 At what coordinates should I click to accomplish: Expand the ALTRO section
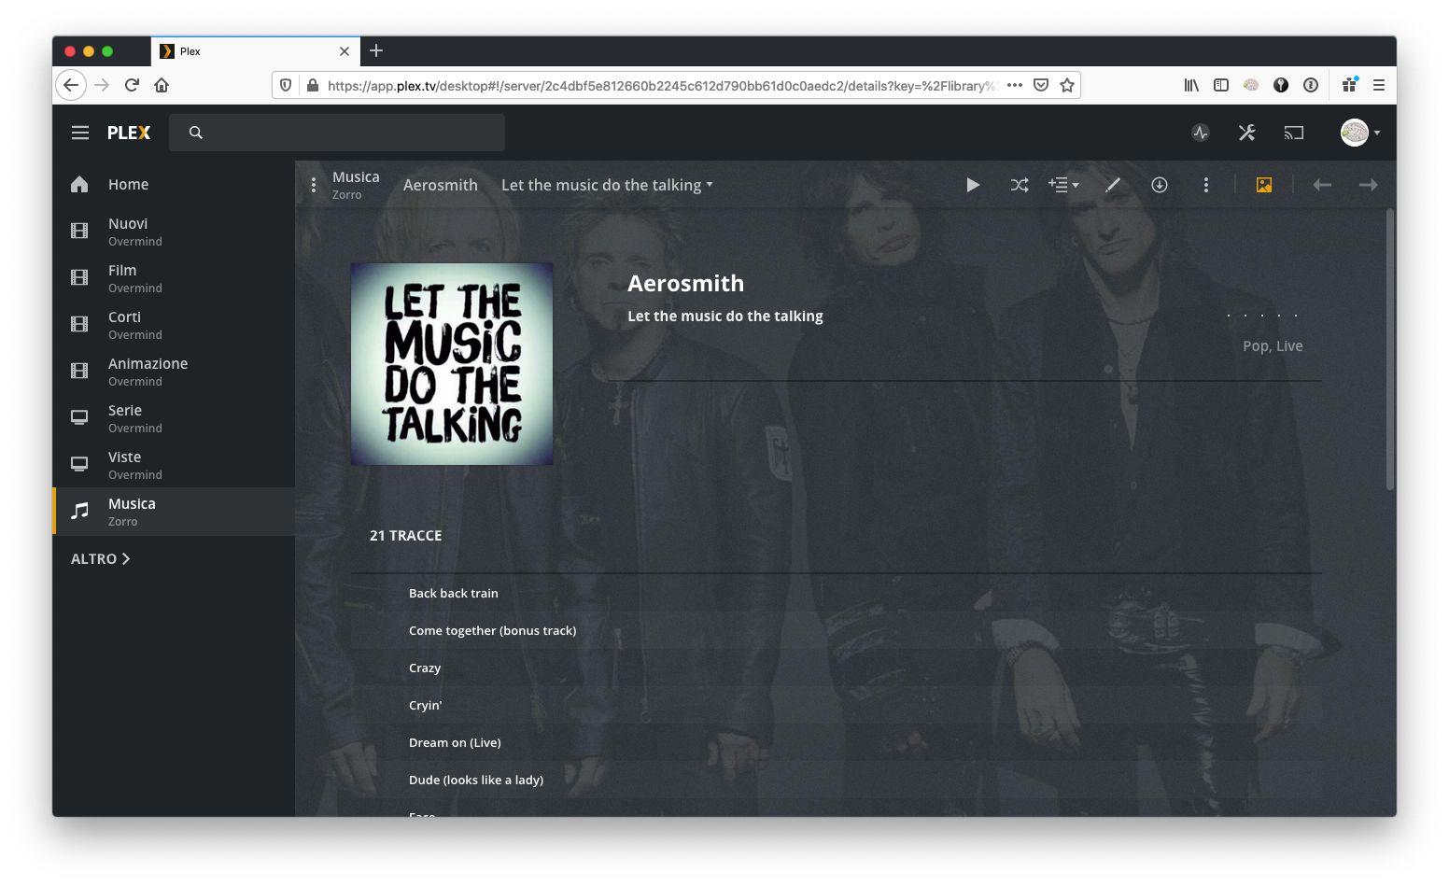pos(101,558)
